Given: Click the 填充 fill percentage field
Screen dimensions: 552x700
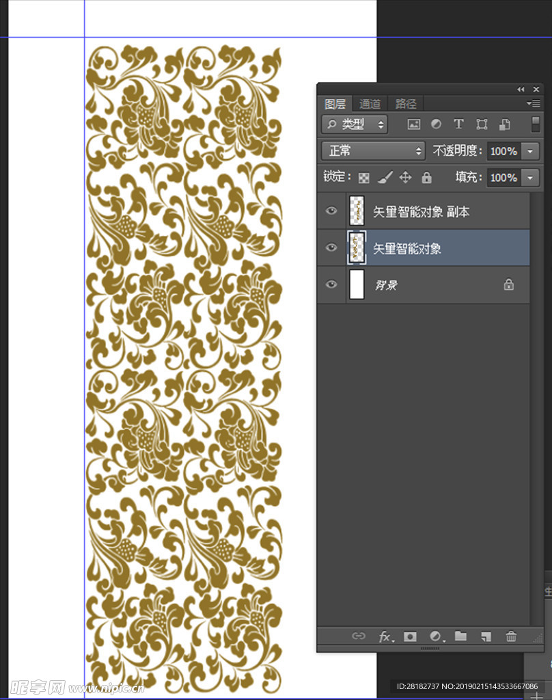Looking at the screenshot, I should [503, 178].
